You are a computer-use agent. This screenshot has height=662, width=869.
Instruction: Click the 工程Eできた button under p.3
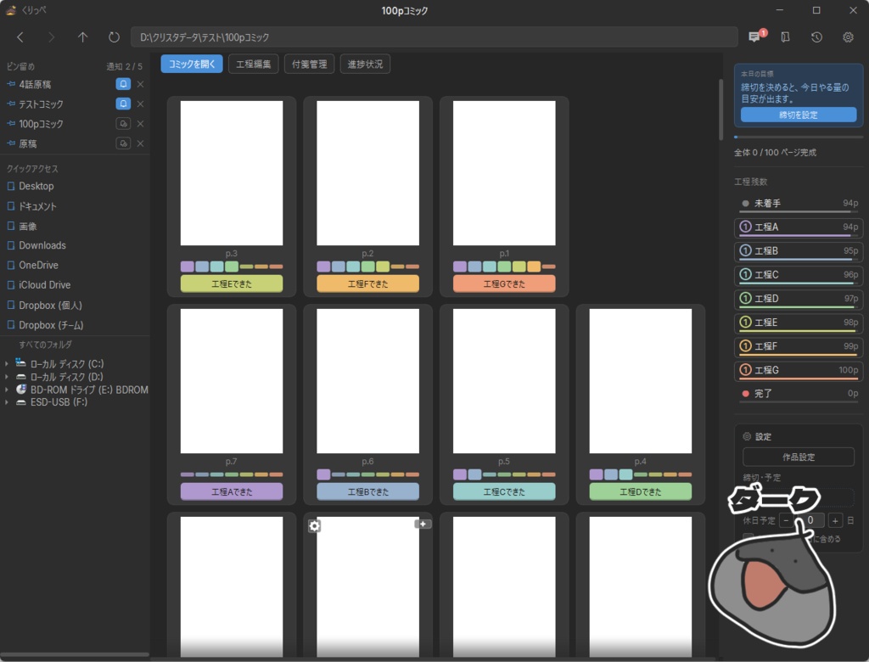point(232,283)
